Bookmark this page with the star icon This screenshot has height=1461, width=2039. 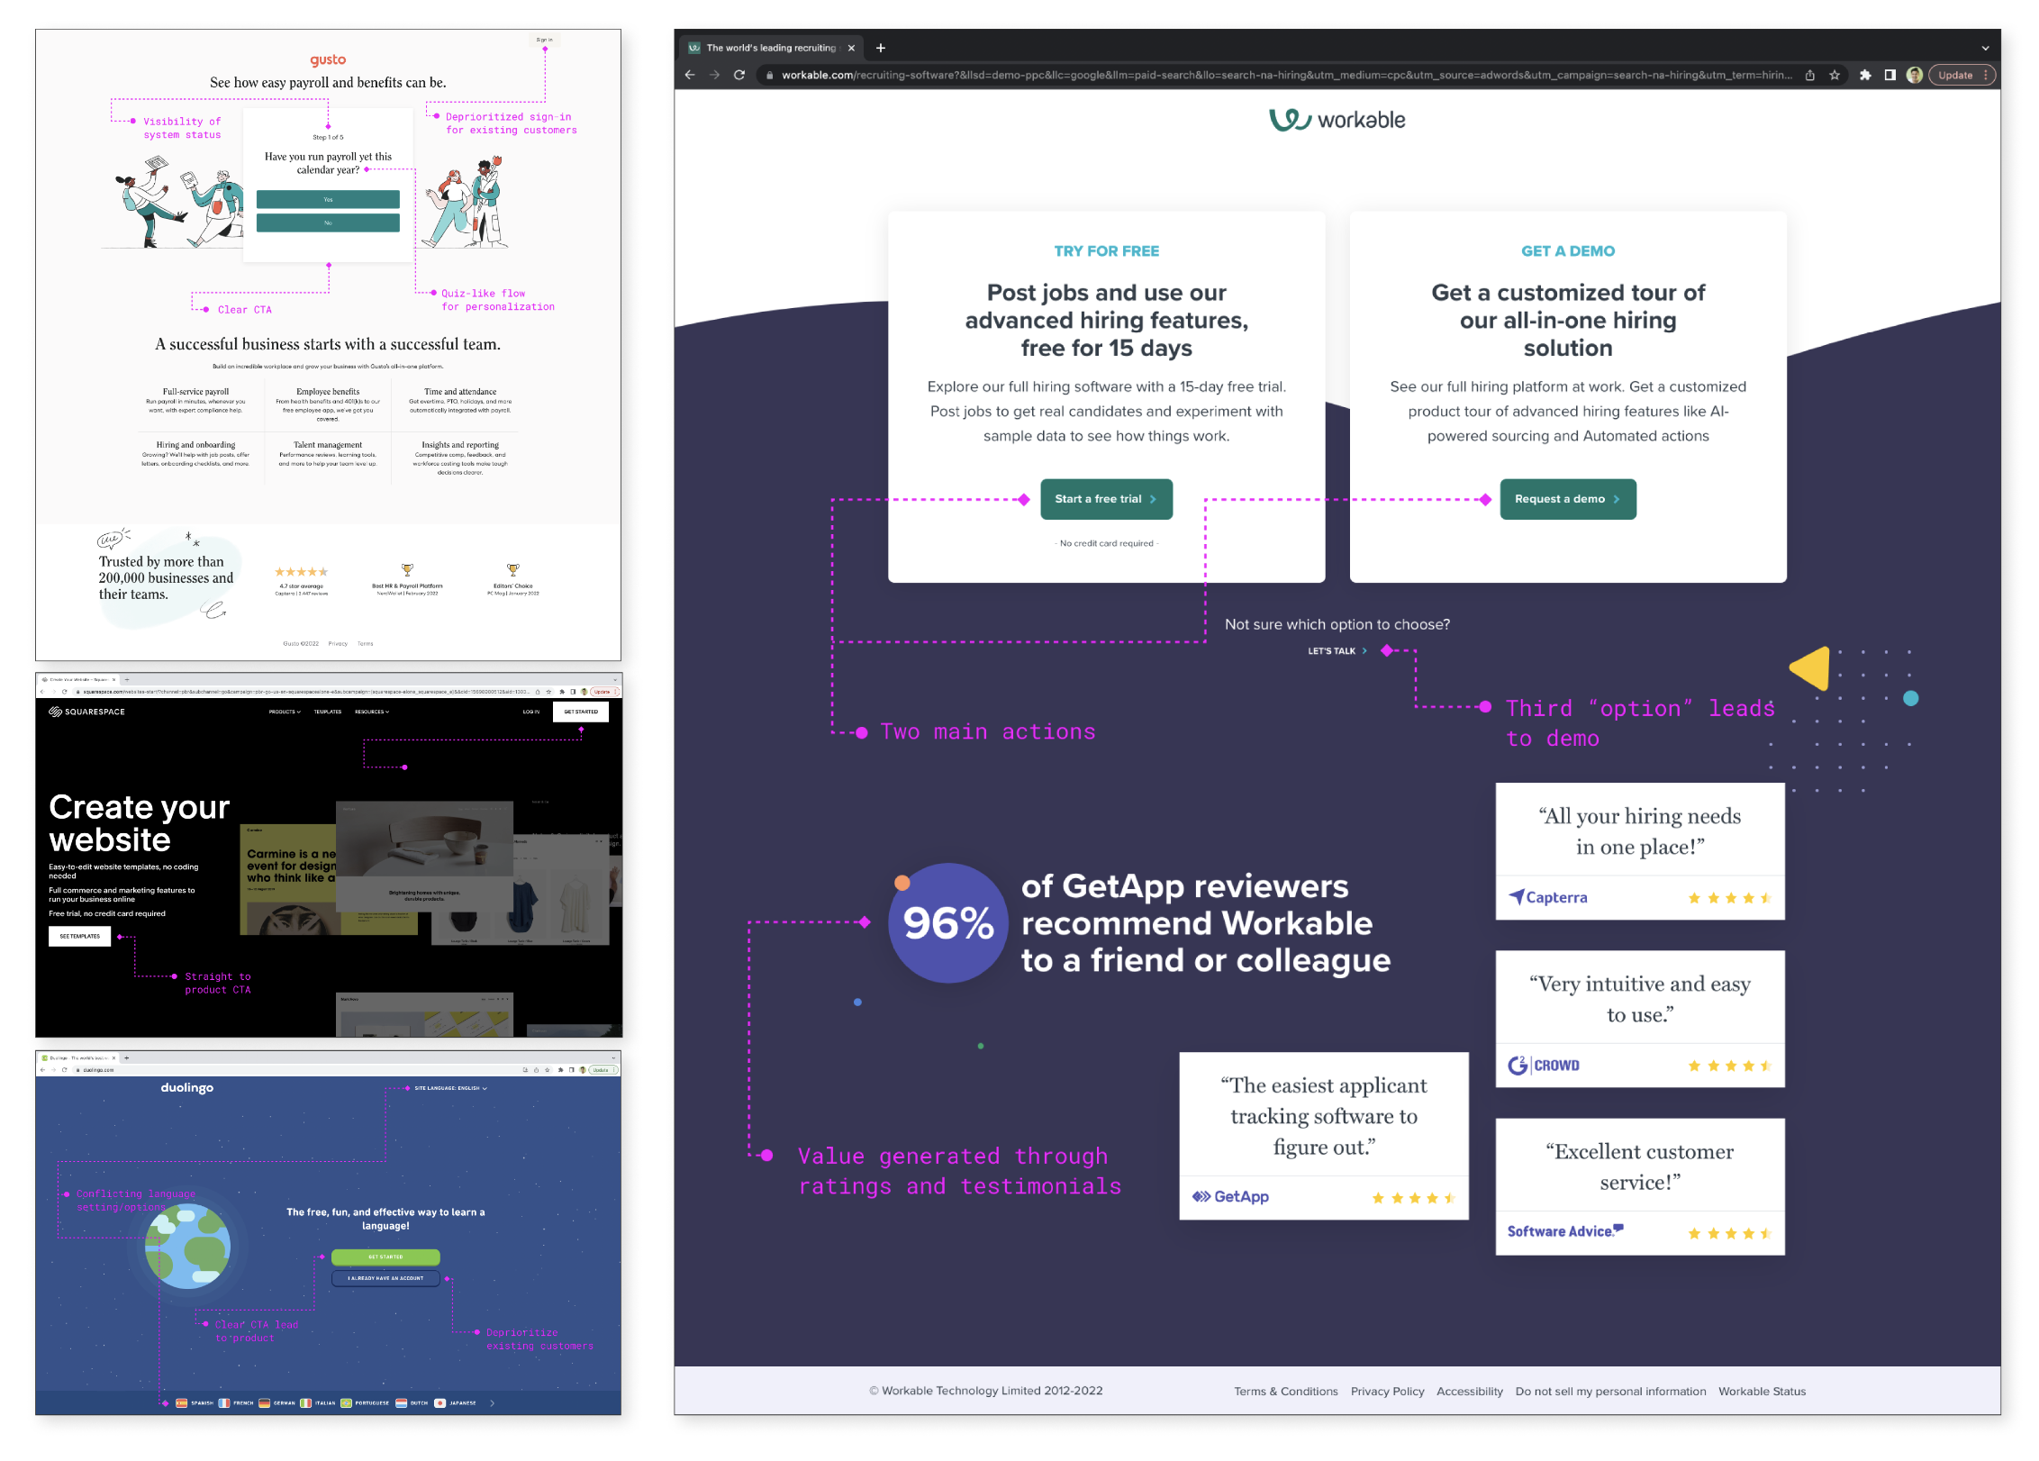point(1835,75)
